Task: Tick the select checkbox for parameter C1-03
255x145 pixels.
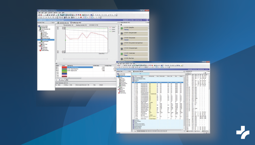Action: (134, 85)
